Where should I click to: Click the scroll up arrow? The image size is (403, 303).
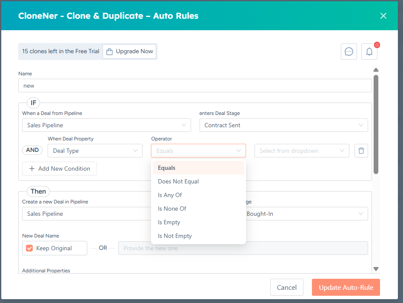(376, 70)
